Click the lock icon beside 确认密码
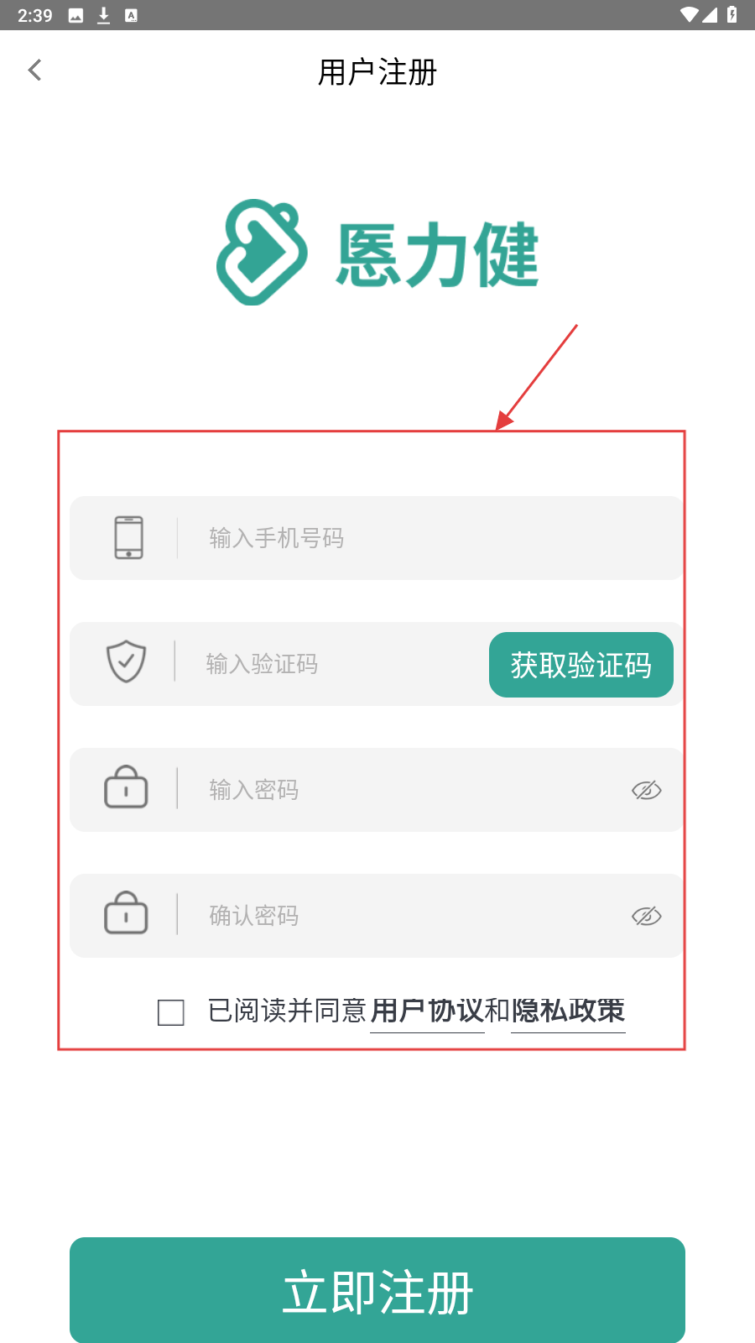755x1343 pixels. 126,913
